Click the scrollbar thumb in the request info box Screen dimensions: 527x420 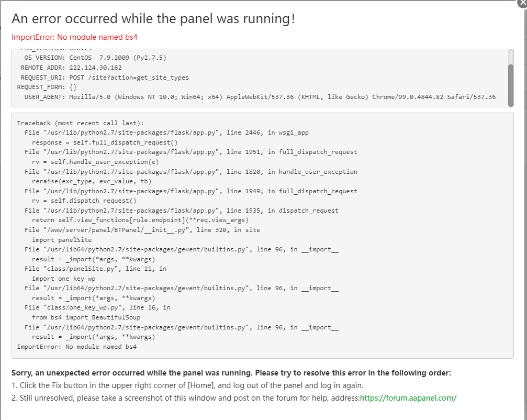point(510,78)
